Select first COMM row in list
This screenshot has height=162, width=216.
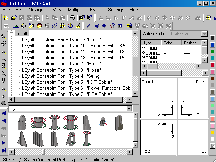point(171,49)
